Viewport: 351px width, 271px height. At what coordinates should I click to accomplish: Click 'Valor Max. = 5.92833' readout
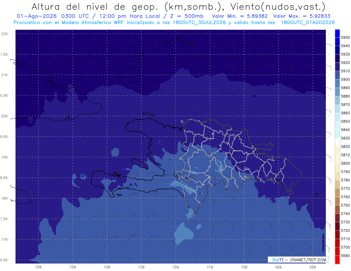(301, 16)
